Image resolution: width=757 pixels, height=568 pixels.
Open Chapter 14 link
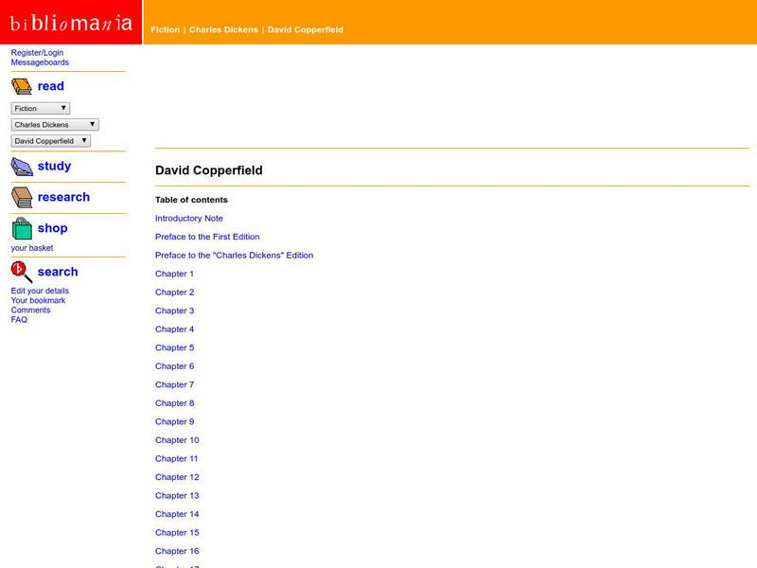pos(177,514)
